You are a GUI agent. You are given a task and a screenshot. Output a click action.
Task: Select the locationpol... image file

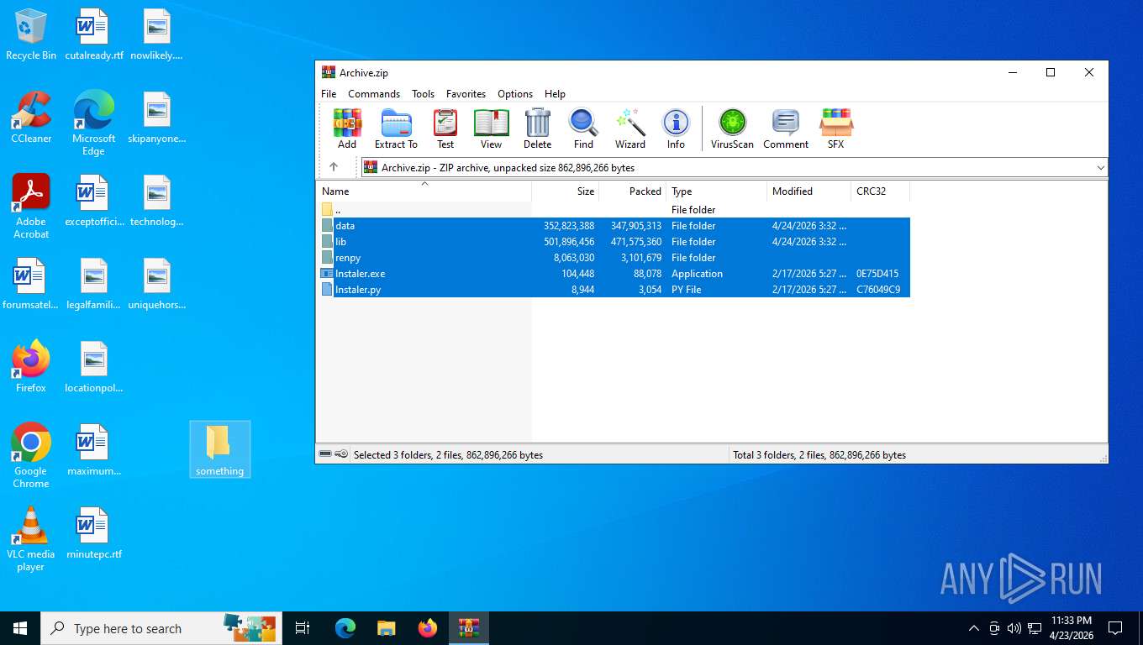click(93, 367)
